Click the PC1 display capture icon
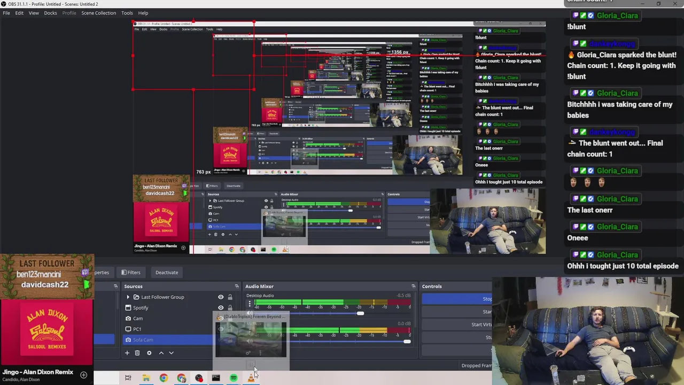 coord(128,329)
